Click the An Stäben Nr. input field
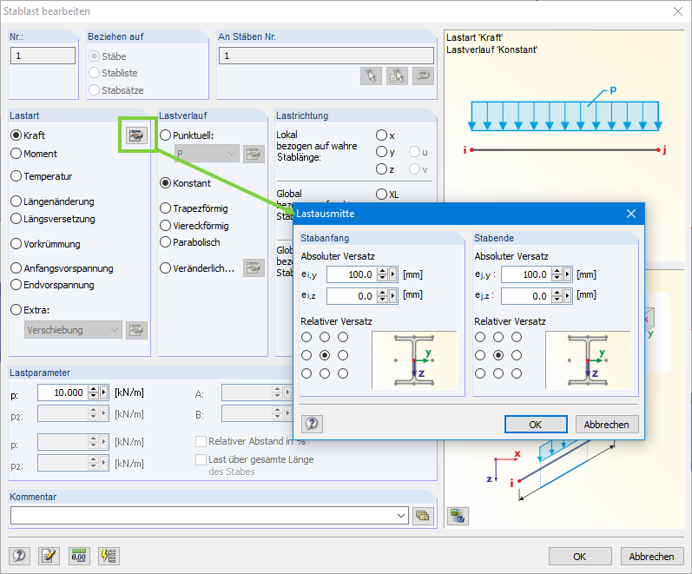Screen dimensions: 692x574 326,56
